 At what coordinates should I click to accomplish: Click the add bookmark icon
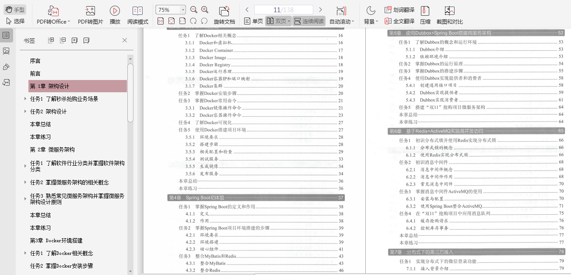[x=74, y=40]
